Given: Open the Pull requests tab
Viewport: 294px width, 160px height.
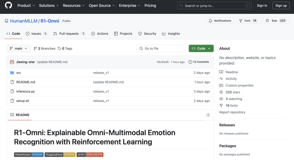Looking at the screenshot, I should pyautogui.click(x=69, y=34).
